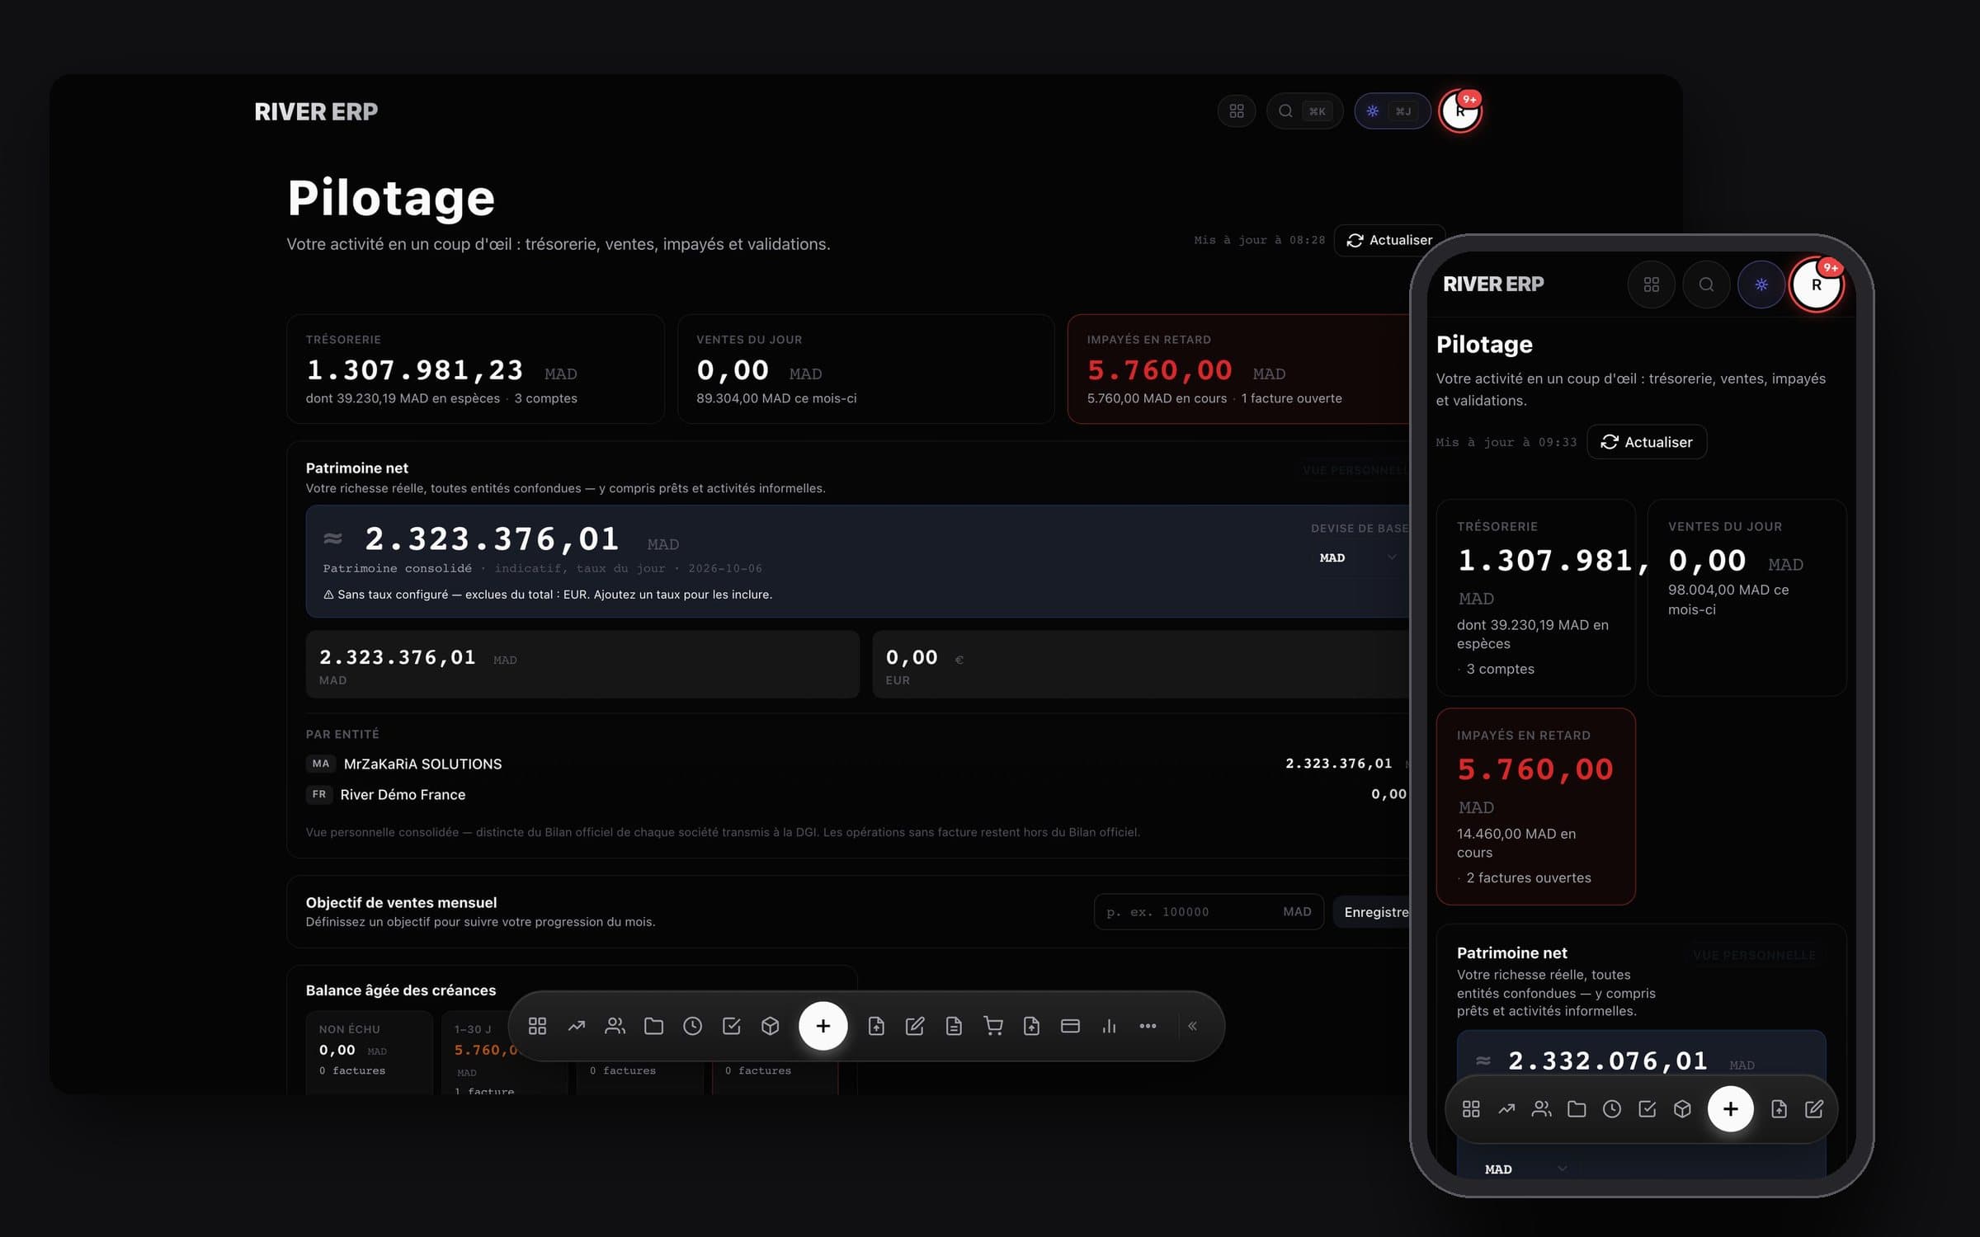Click the phone Impayés en retard card
The width and height of the screenshot is (1980, 1237).
[1535, 807]
